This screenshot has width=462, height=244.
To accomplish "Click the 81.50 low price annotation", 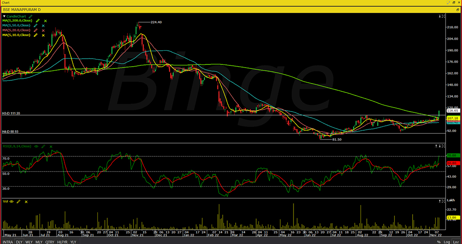I will 337,140.
